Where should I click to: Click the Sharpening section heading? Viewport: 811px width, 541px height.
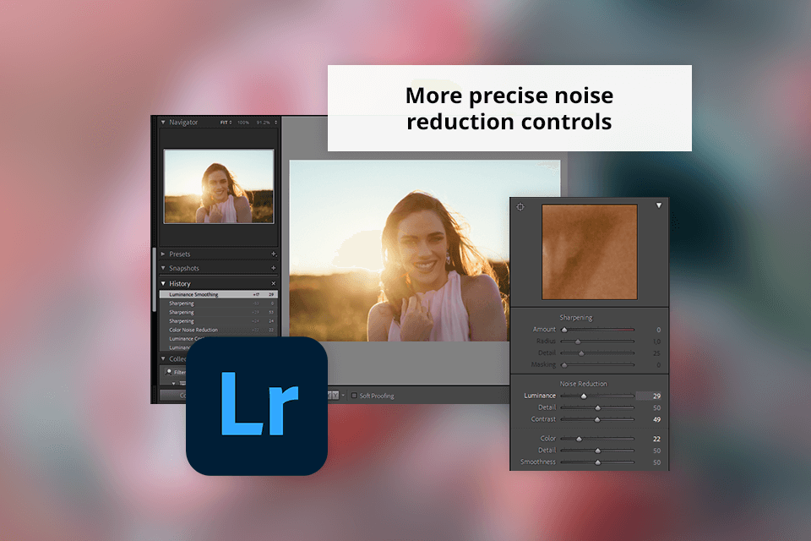click(x=575, y=317)
